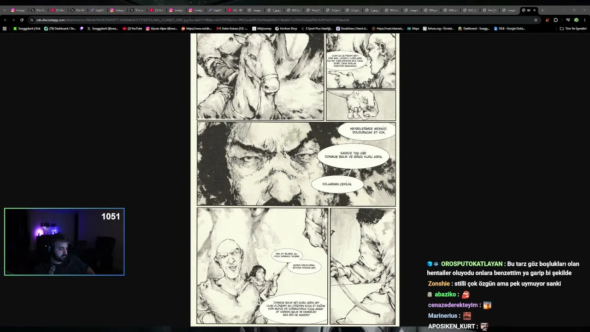Open the S Sport Plus bookmark
The image size is (590, 332).
(316, 29)
